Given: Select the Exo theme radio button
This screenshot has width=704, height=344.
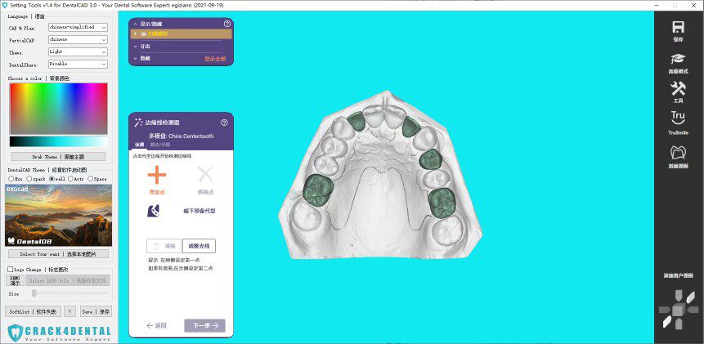Looking at the screenshot, I should pos(11,178).
